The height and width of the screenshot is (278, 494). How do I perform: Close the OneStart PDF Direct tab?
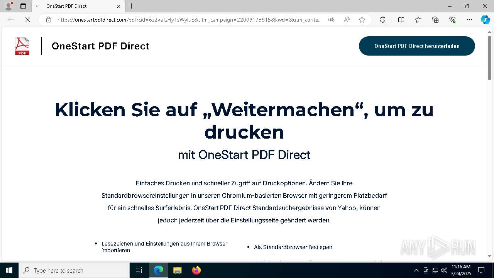click(119, 6)
